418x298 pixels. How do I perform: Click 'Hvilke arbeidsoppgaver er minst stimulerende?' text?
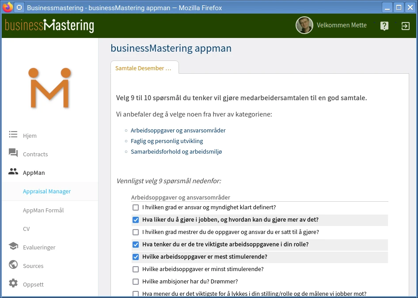(203, 269)
